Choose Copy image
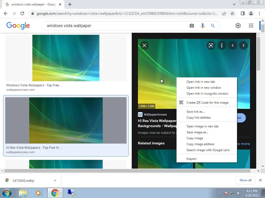Viewport: 265px width, 198px height. point(207,138)
